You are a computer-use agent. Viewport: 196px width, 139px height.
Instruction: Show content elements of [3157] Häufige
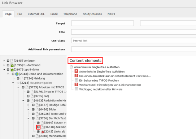tap(33, 105)
